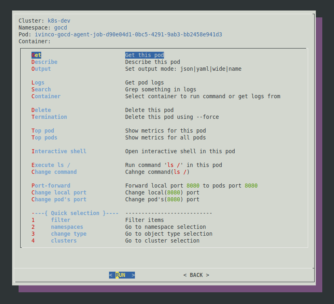This screenshot has height=304, width=334.
Task: Choose Describe this pod option
Action: coord(44,62)
